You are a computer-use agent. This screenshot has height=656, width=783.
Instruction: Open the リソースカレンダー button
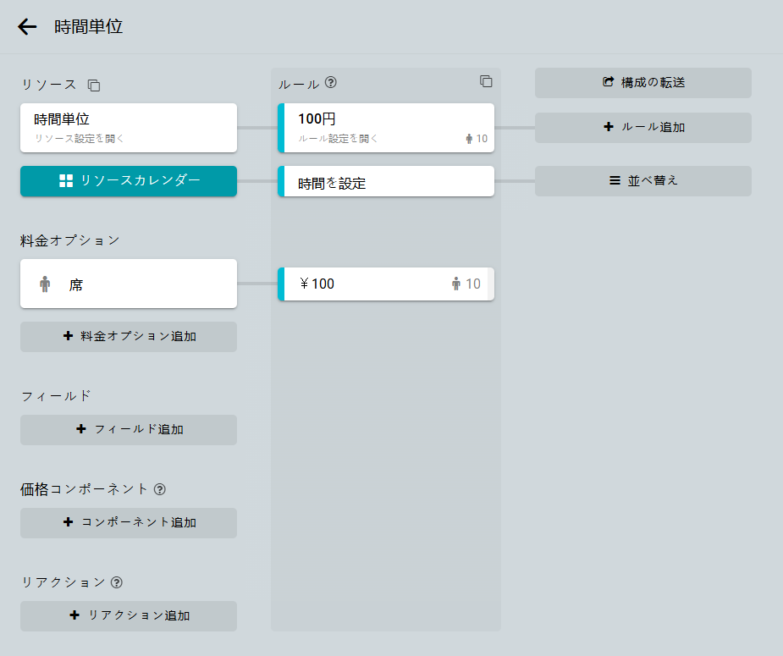pos(128,180)
